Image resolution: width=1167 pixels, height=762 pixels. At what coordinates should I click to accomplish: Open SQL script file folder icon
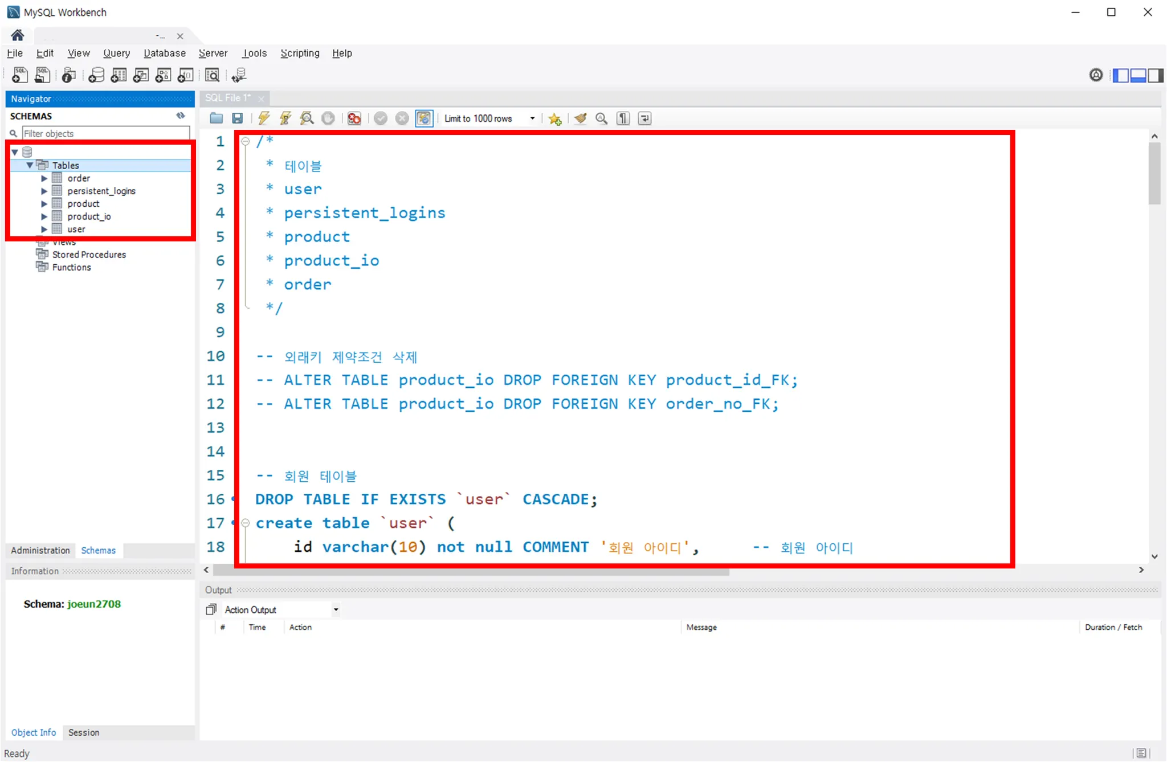click(216, 118)
